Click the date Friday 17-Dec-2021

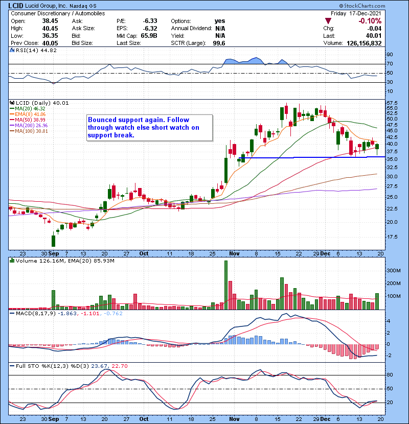point(356,13)
